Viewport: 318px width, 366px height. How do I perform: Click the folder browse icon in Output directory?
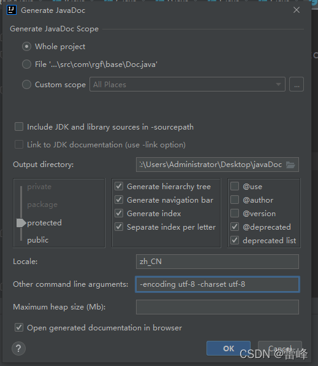coord(290,165)
